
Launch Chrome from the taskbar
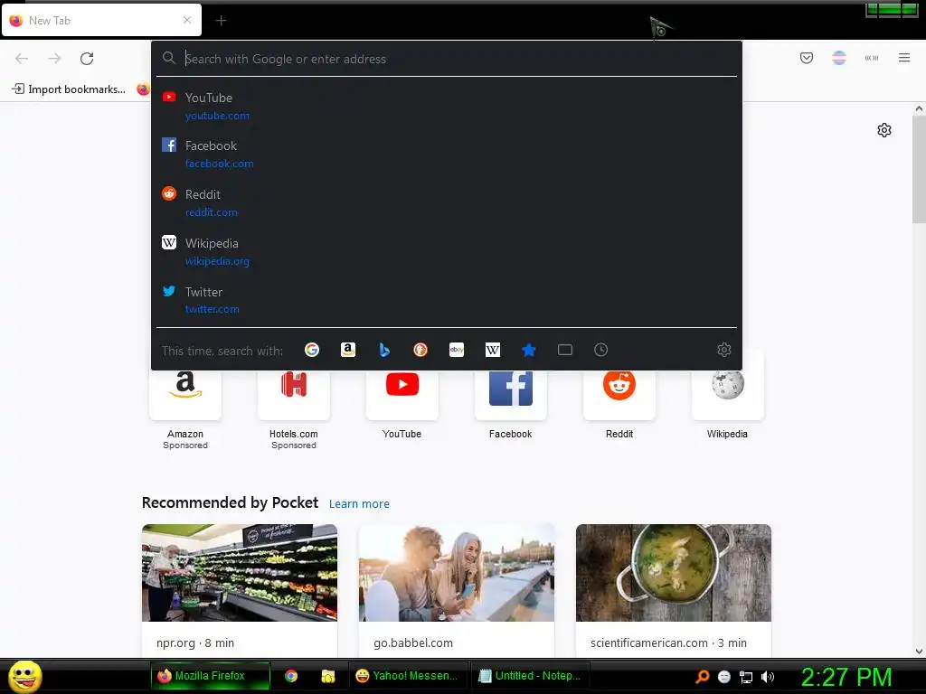[x=291, y=676]
